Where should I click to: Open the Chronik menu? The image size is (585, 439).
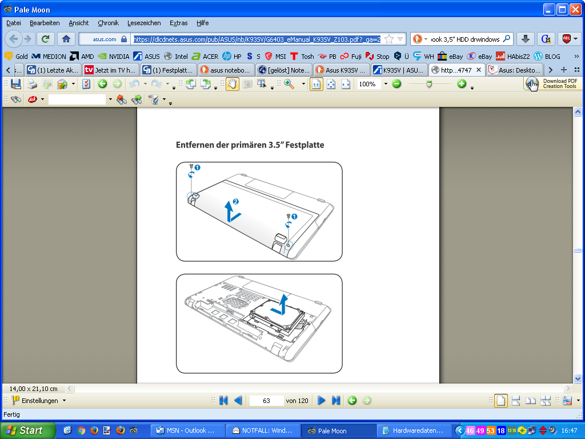(108, 23)
